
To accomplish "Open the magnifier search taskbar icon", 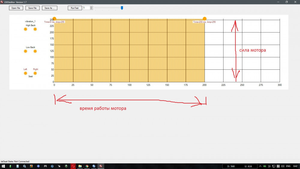I will pos(25,166).
